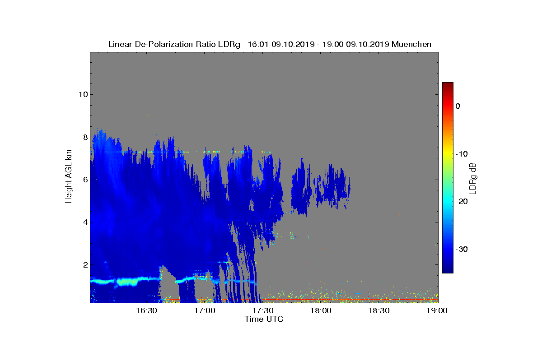Image resolution: width=542 pixels, height=361 pixels.
Task: Click the 18:00 time tick label
Action: [x=322, y=311]
